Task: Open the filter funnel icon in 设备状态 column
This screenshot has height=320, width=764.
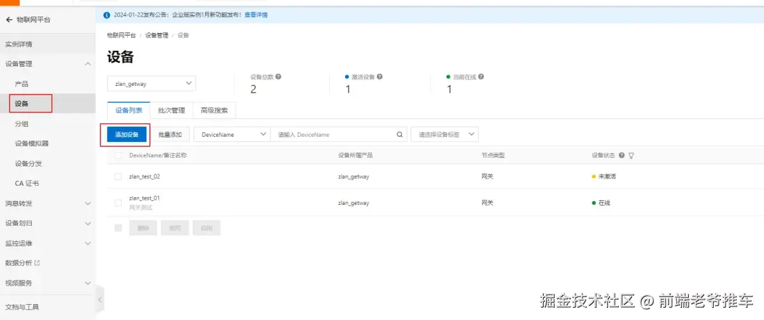Action: tap(631, 155)
